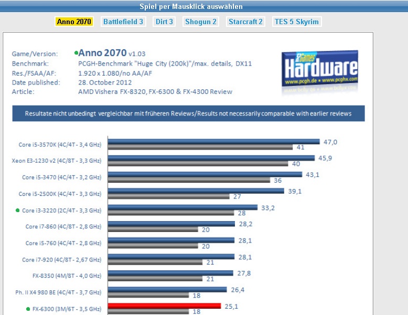Open the Dirt 3 tab
408x315 pixels.
[164, 22]
